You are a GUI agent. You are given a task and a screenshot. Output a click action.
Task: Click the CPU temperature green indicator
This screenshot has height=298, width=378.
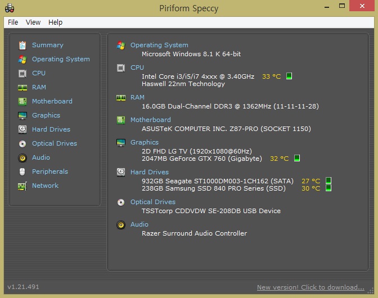[289, 76]
